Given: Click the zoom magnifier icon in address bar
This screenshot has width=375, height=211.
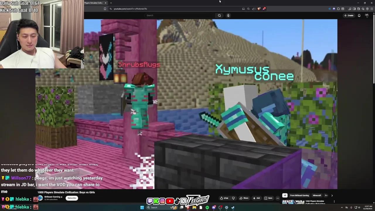Looking at the screenshot, I should pyautogui.click(x=248, y=9).
